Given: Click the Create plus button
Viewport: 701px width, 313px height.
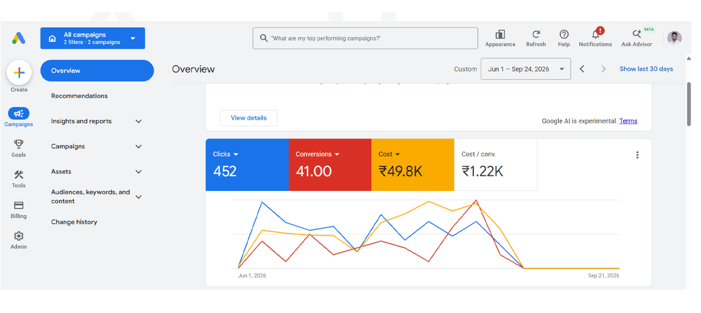Looking at the screenshot, I should tap(19, 72).
